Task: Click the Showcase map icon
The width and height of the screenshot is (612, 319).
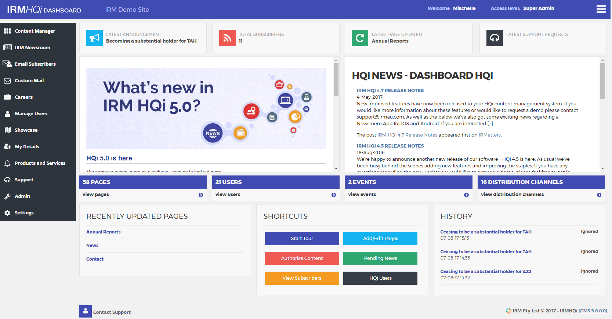Action: [7, 130]
